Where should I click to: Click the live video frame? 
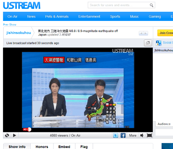(78, 90)
